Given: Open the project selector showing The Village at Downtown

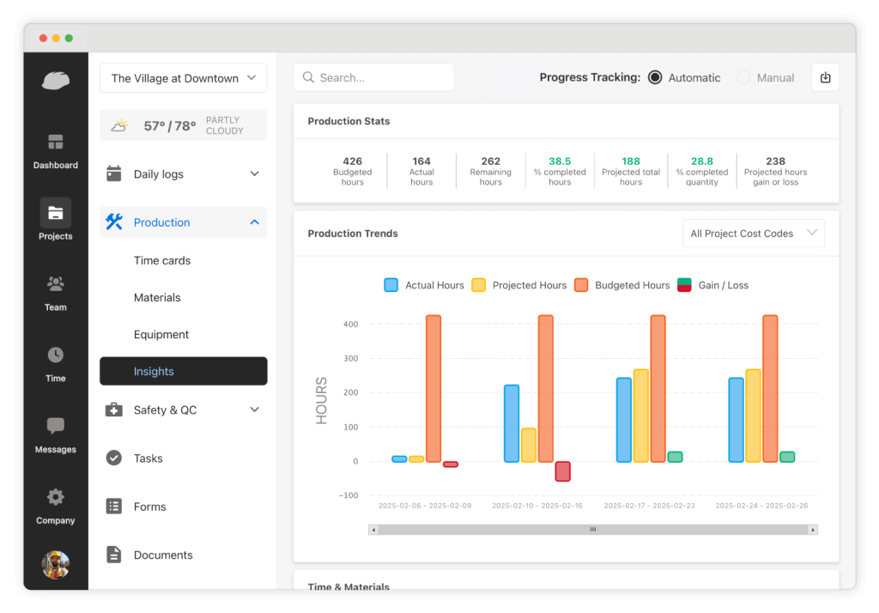Looking at the screenshot, I should point(183,77).
